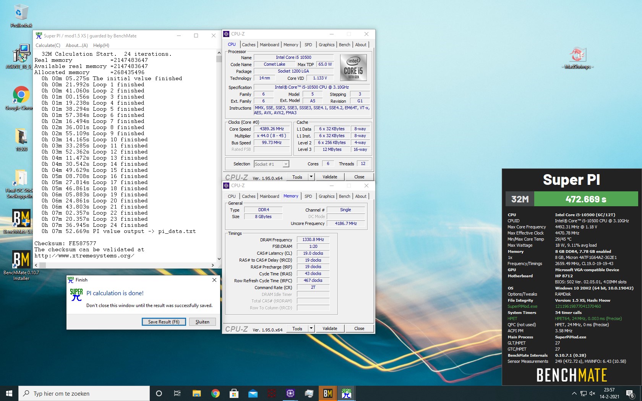Open About tab in upper CPU-Z window
This screenshot has height=401, width=642.
pos(361,45)
